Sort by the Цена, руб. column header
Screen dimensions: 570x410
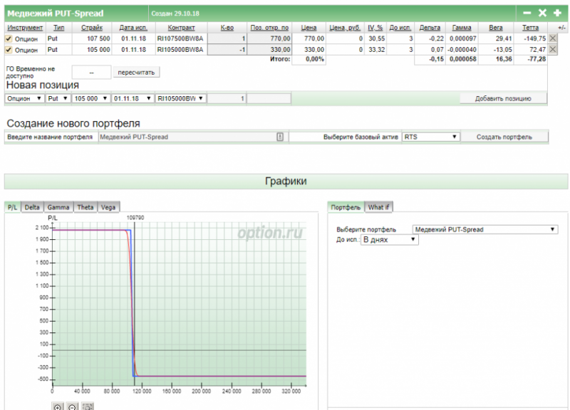[345, 28]
